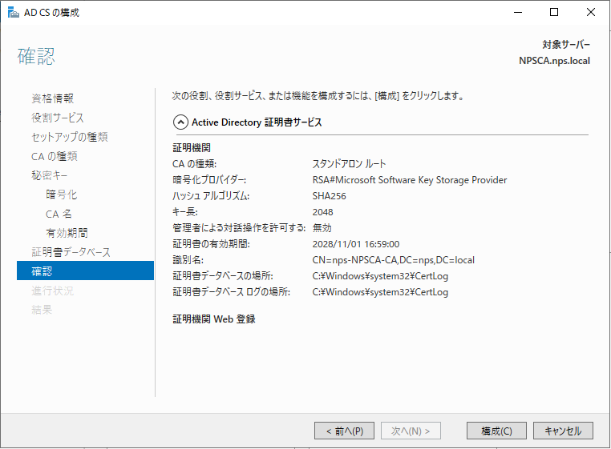Open the 秘密キー step

[x=50, y=175]
